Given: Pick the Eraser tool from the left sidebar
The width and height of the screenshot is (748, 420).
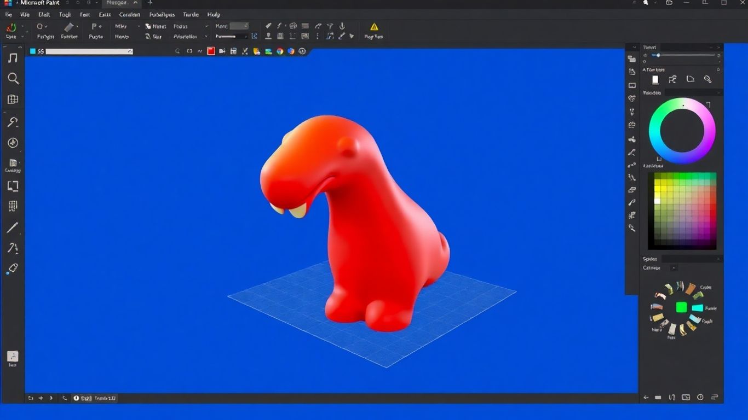Looking at the screenshot, I should [x=13, y=267].
